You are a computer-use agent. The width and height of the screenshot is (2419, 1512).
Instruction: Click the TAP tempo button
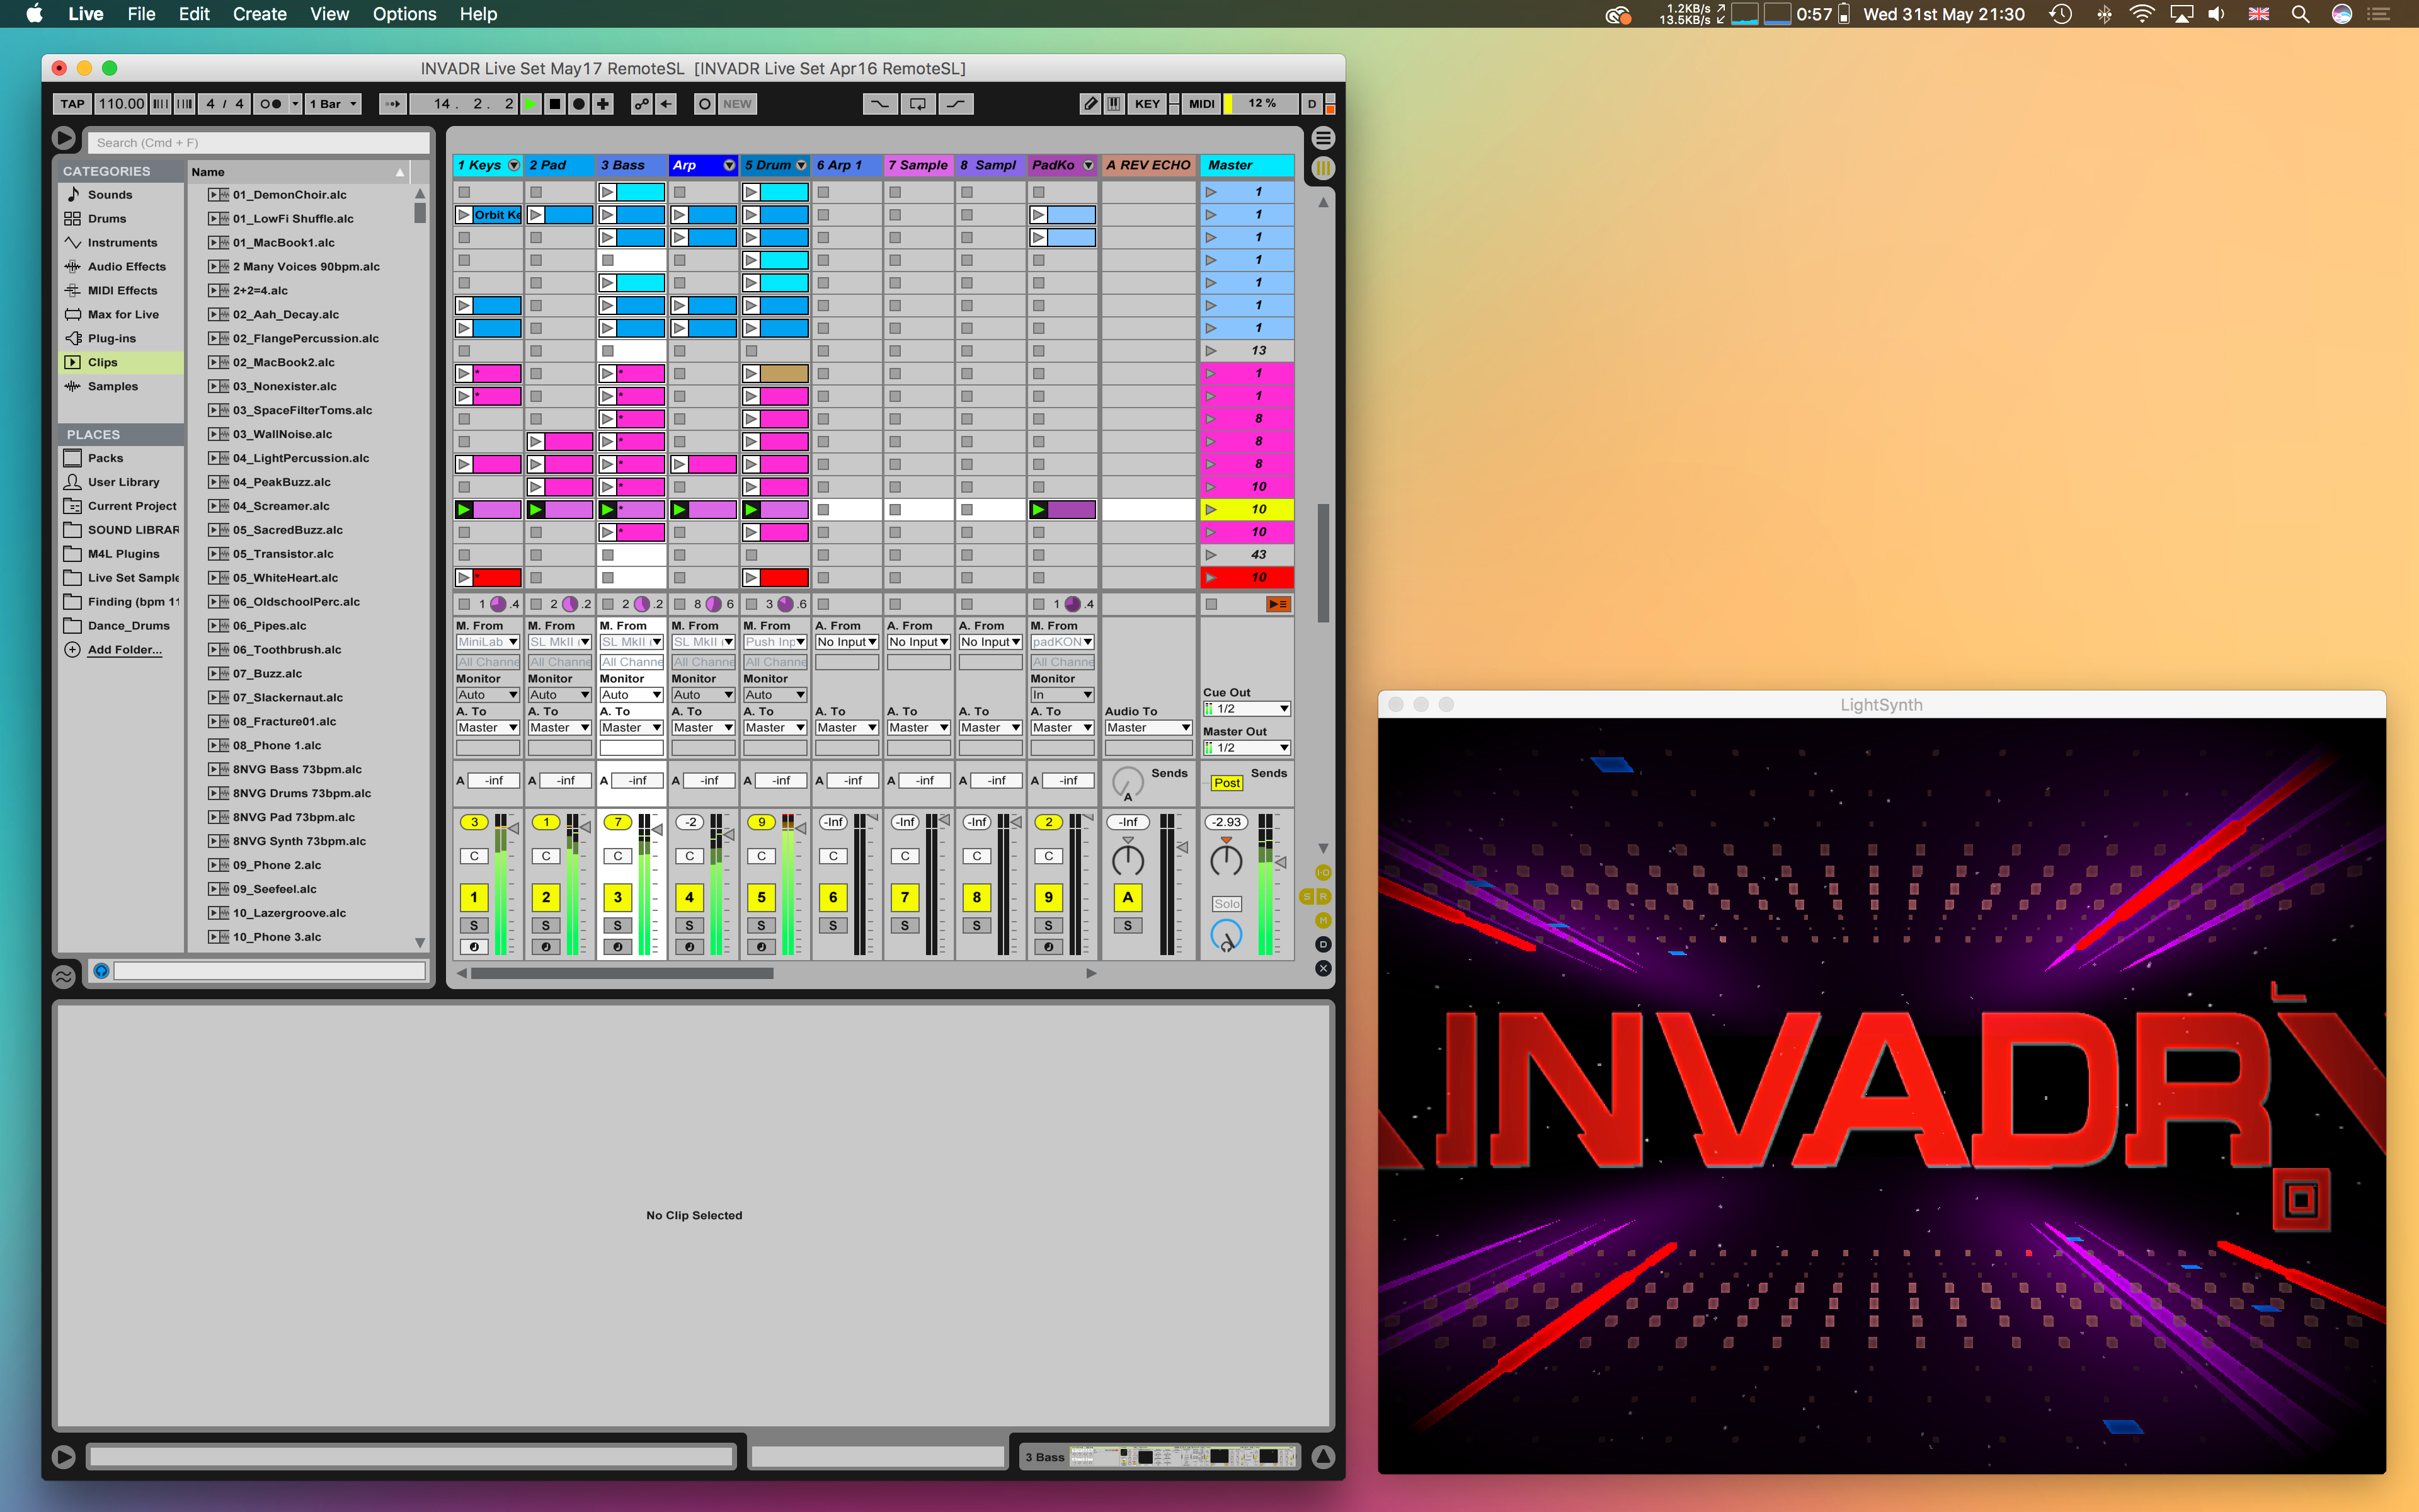point(72,104)
